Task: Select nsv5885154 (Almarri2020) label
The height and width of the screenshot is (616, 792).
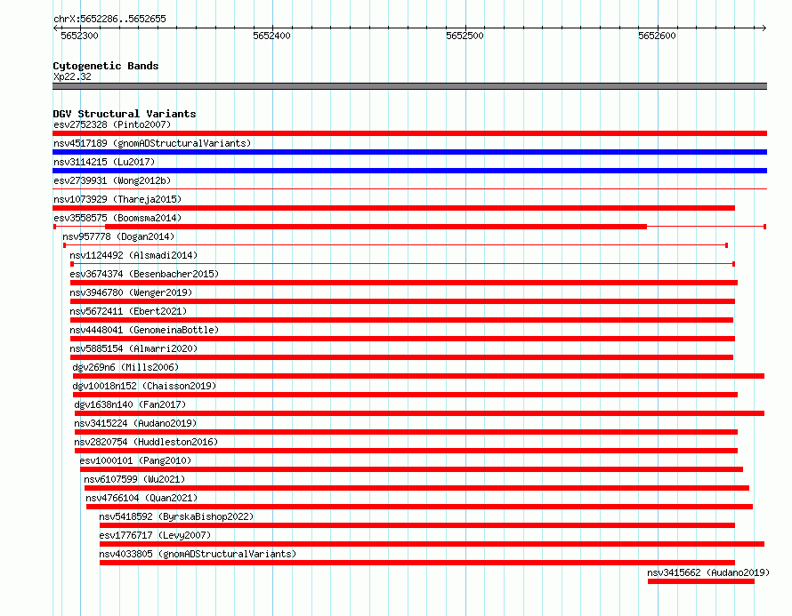Action: [133, 348]
